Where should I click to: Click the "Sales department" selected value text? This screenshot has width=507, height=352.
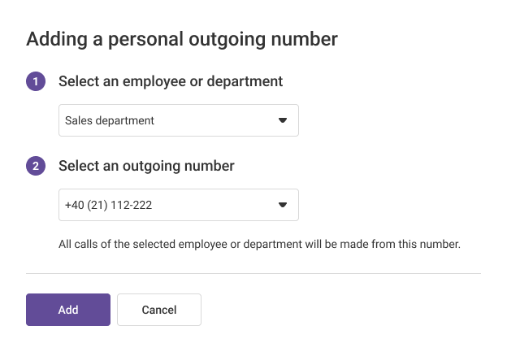tap(110, 120)
